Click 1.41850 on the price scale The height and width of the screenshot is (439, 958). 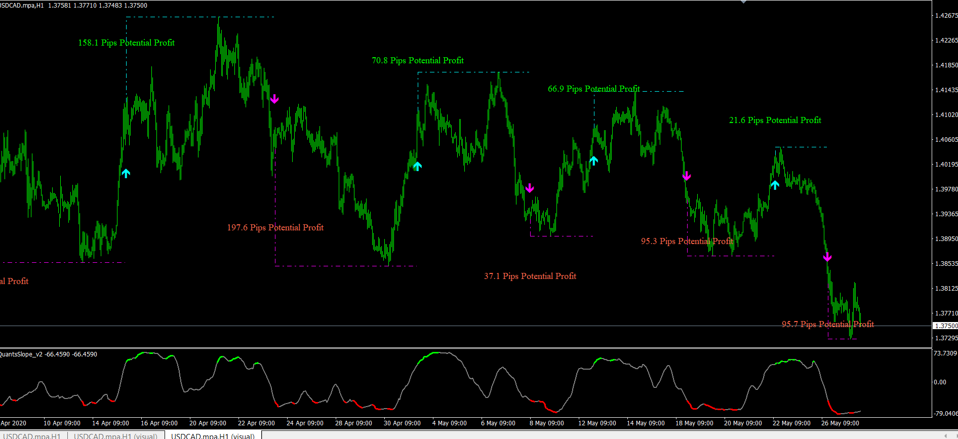click(x=946, y=65)
